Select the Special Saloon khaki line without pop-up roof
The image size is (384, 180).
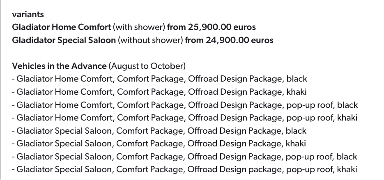point(159,144)
